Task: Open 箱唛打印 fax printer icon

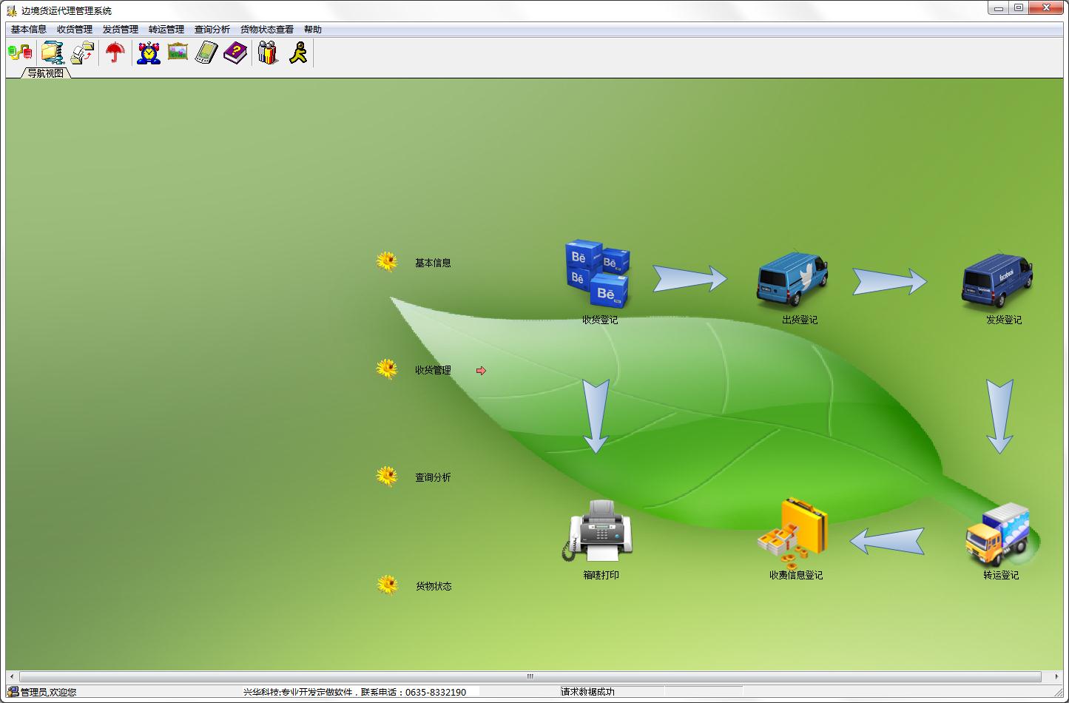Action: point(598,531)
